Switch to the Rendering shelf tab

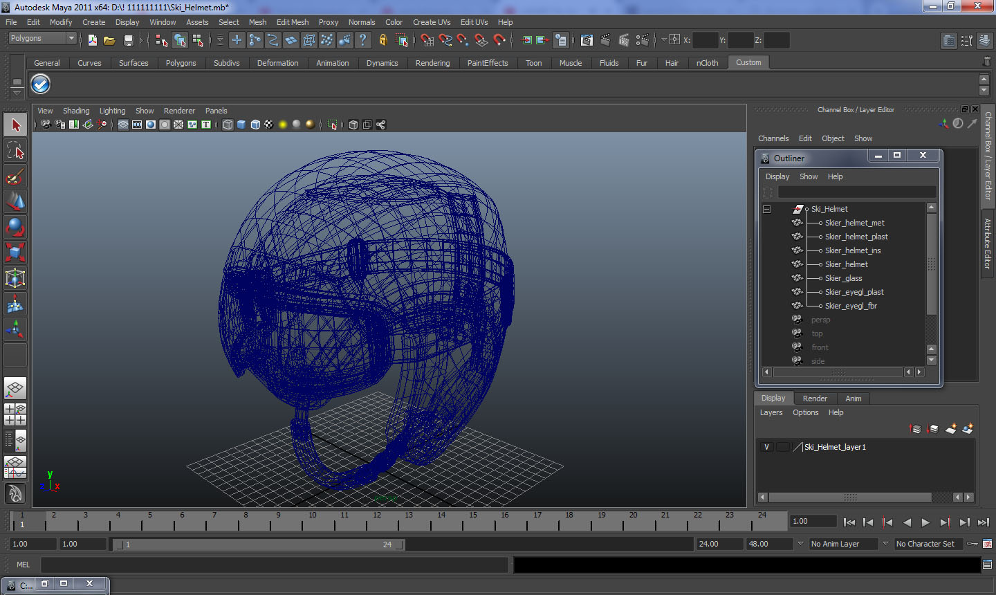pyautogui.click(x=432, y=63)
